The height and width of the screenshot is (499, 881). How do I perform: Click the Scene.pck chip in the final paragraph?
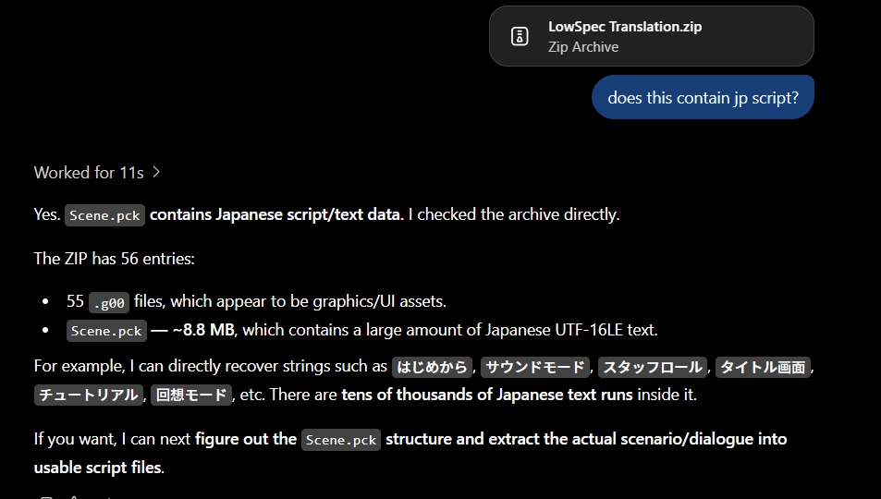click(341, 440)
